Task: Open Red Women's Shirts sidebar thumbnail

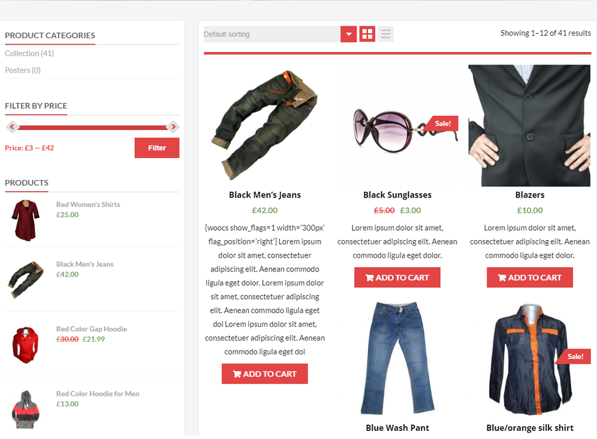Action: coord(26,220)
